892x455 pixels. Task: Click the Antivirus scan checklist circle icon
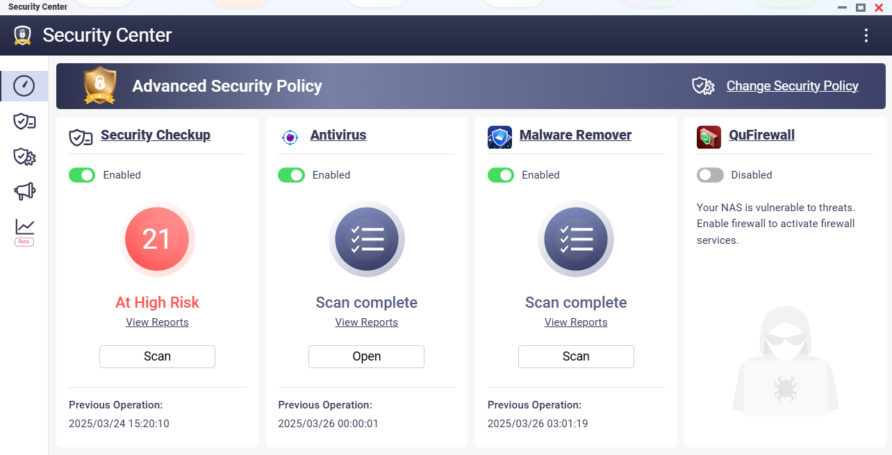[x=366, y=240]
